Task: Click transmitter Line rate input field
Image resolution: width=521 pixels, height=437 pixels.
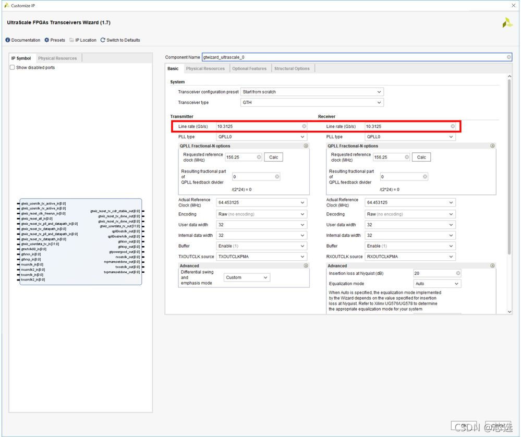Action: [x=261, y=126]
